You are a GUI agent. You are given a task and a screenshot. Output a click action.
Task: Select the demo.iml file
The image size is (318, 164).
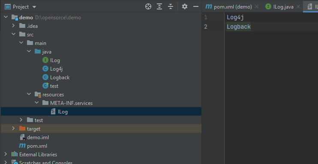(38, 137)
